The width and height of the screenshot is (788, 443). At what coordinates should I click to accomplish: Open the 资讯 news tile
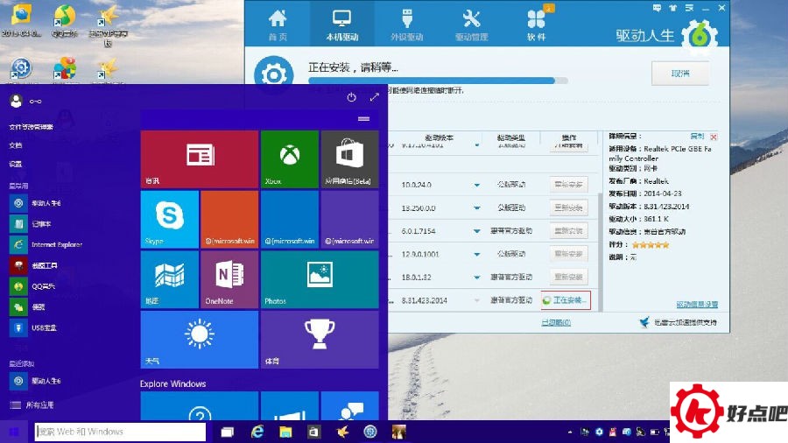coord(200,159)
